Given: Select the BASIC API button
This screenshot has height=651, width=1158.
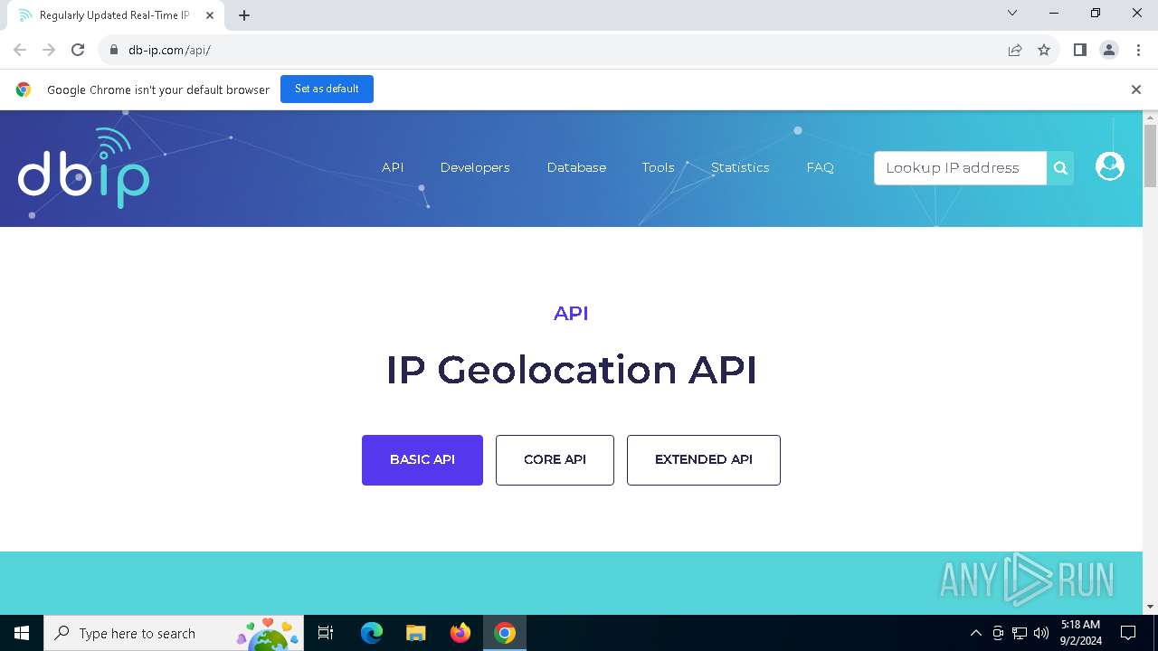Looking at the screenshot, I should coord(422,460).
